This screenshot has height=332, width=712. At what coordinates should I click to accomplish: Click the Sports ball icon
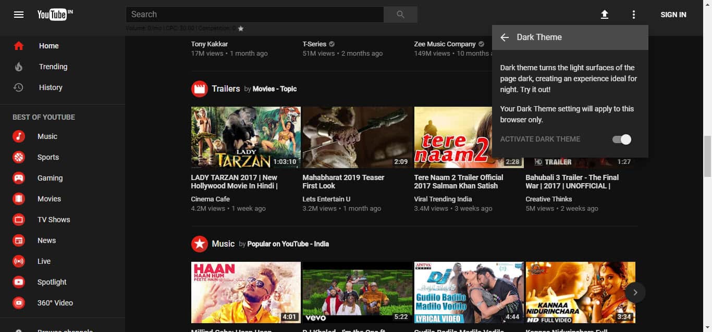click(19, 157)
